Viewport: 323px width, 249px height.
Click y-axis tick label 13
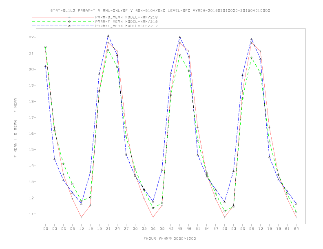(31, 182)
